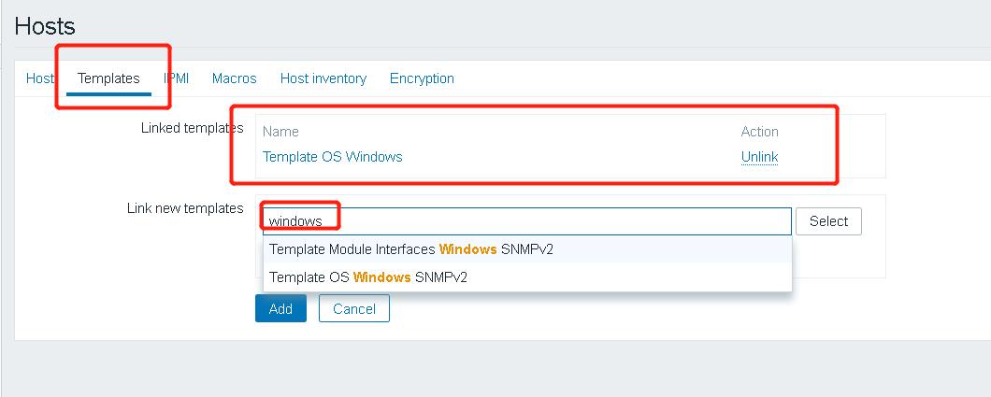Choose Template Module Interfaces Windows SNMPv2 suggestion
Image resolution: width=991 pixels, height=397 pixels.
point(527,249)
